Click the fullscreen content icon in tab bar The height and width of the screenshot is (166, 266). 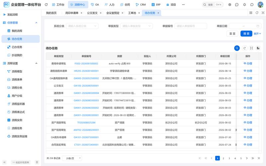click(x=263, y=13)
